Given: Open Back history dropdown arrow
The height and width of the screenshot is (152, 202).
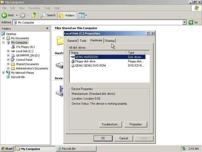Looking at the screenshot, I should click(17, 15).
